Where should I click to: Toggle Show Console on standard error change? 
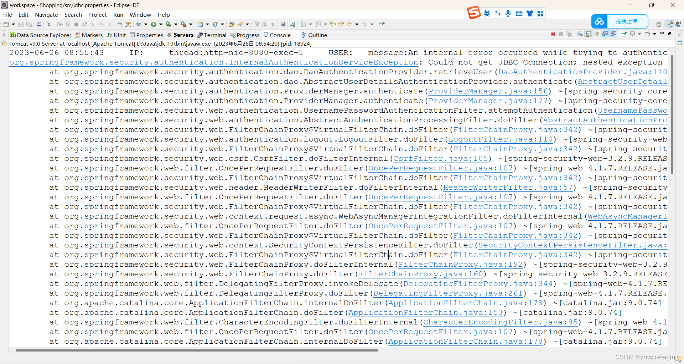pyautogui.click(x=613, y=34)
